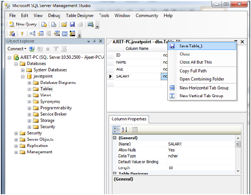This screenshot has width=251, height=195.
Task: Click Connect Object Explorer icon
Action: coord(32,49)
